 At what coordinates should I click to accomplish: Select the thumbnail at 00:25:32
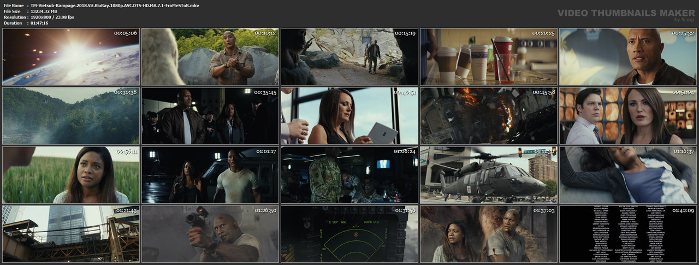point(627,57)
